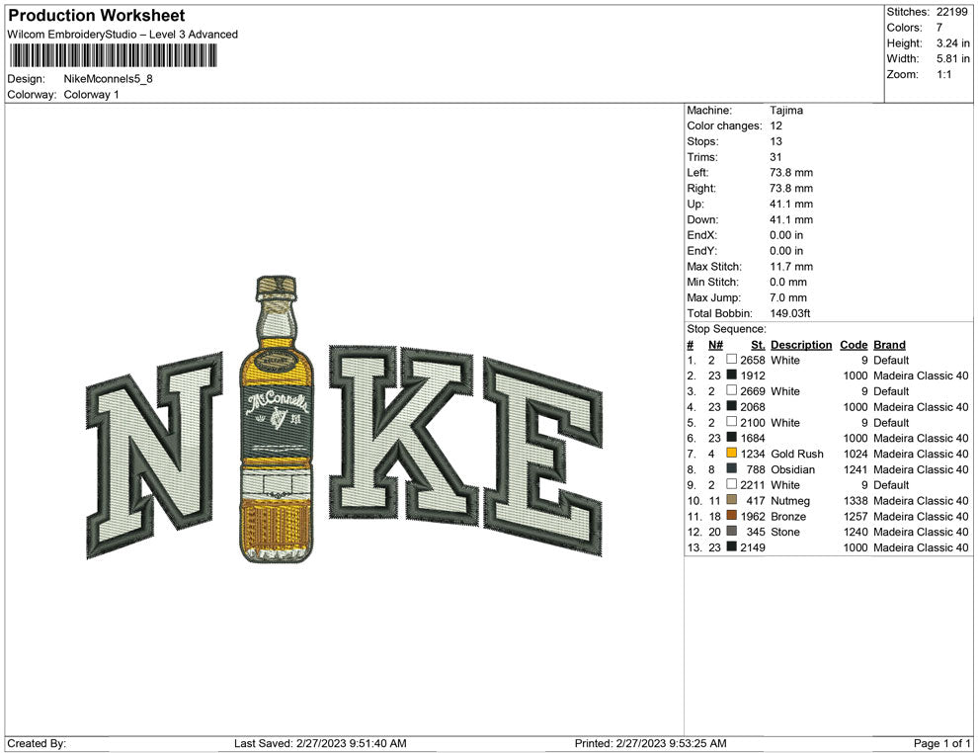
Task: Click the black swatch beside stitch count 2149
Action: (731, 546)
